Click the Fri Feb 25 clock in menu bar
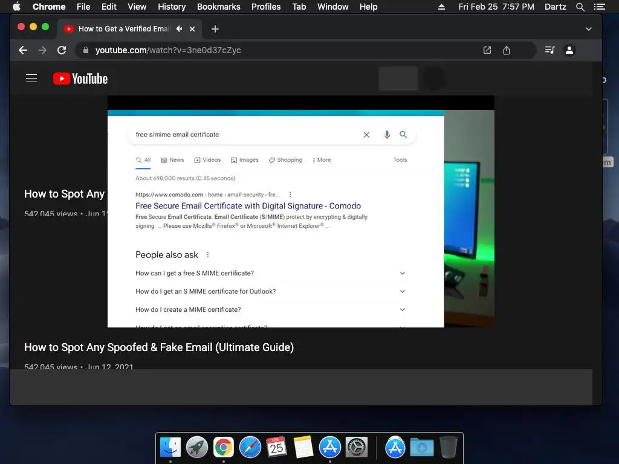619x464 pixels. pyautogui.click(x=496, y=7)
